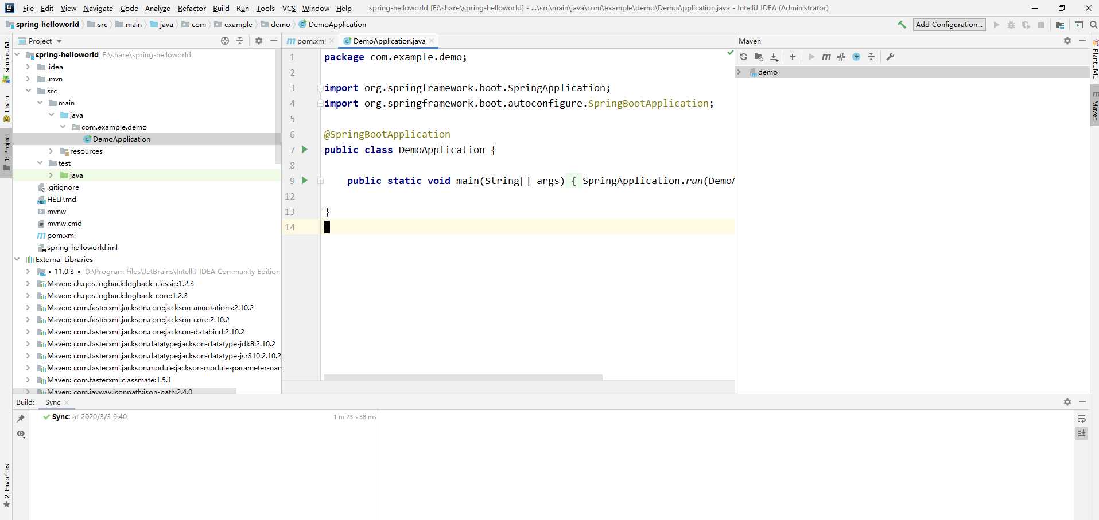Open the Refactor menu
The width and height of the screenshot is (1099, 520).
click(x=192, y=8)
